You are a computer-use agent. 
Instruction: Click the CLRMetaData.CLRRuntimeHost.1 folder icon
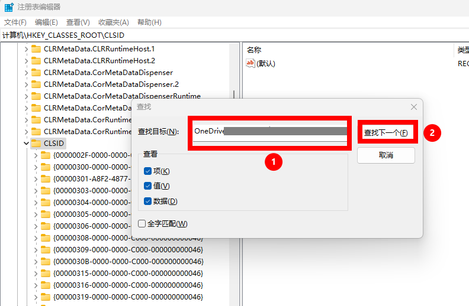(x=36, y=49)
